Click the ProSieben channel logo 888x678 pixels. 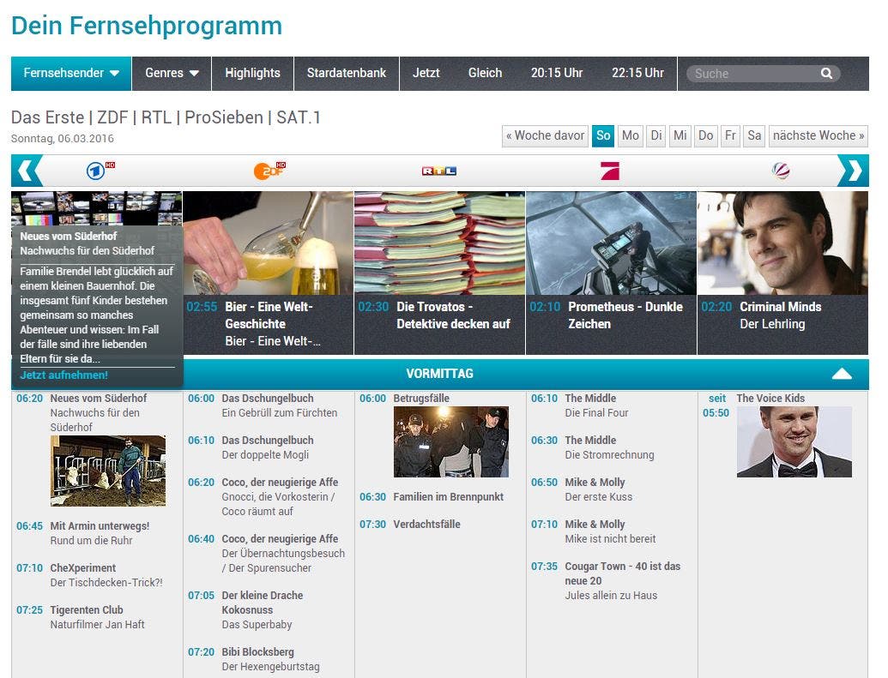click(x=610, y=171)
